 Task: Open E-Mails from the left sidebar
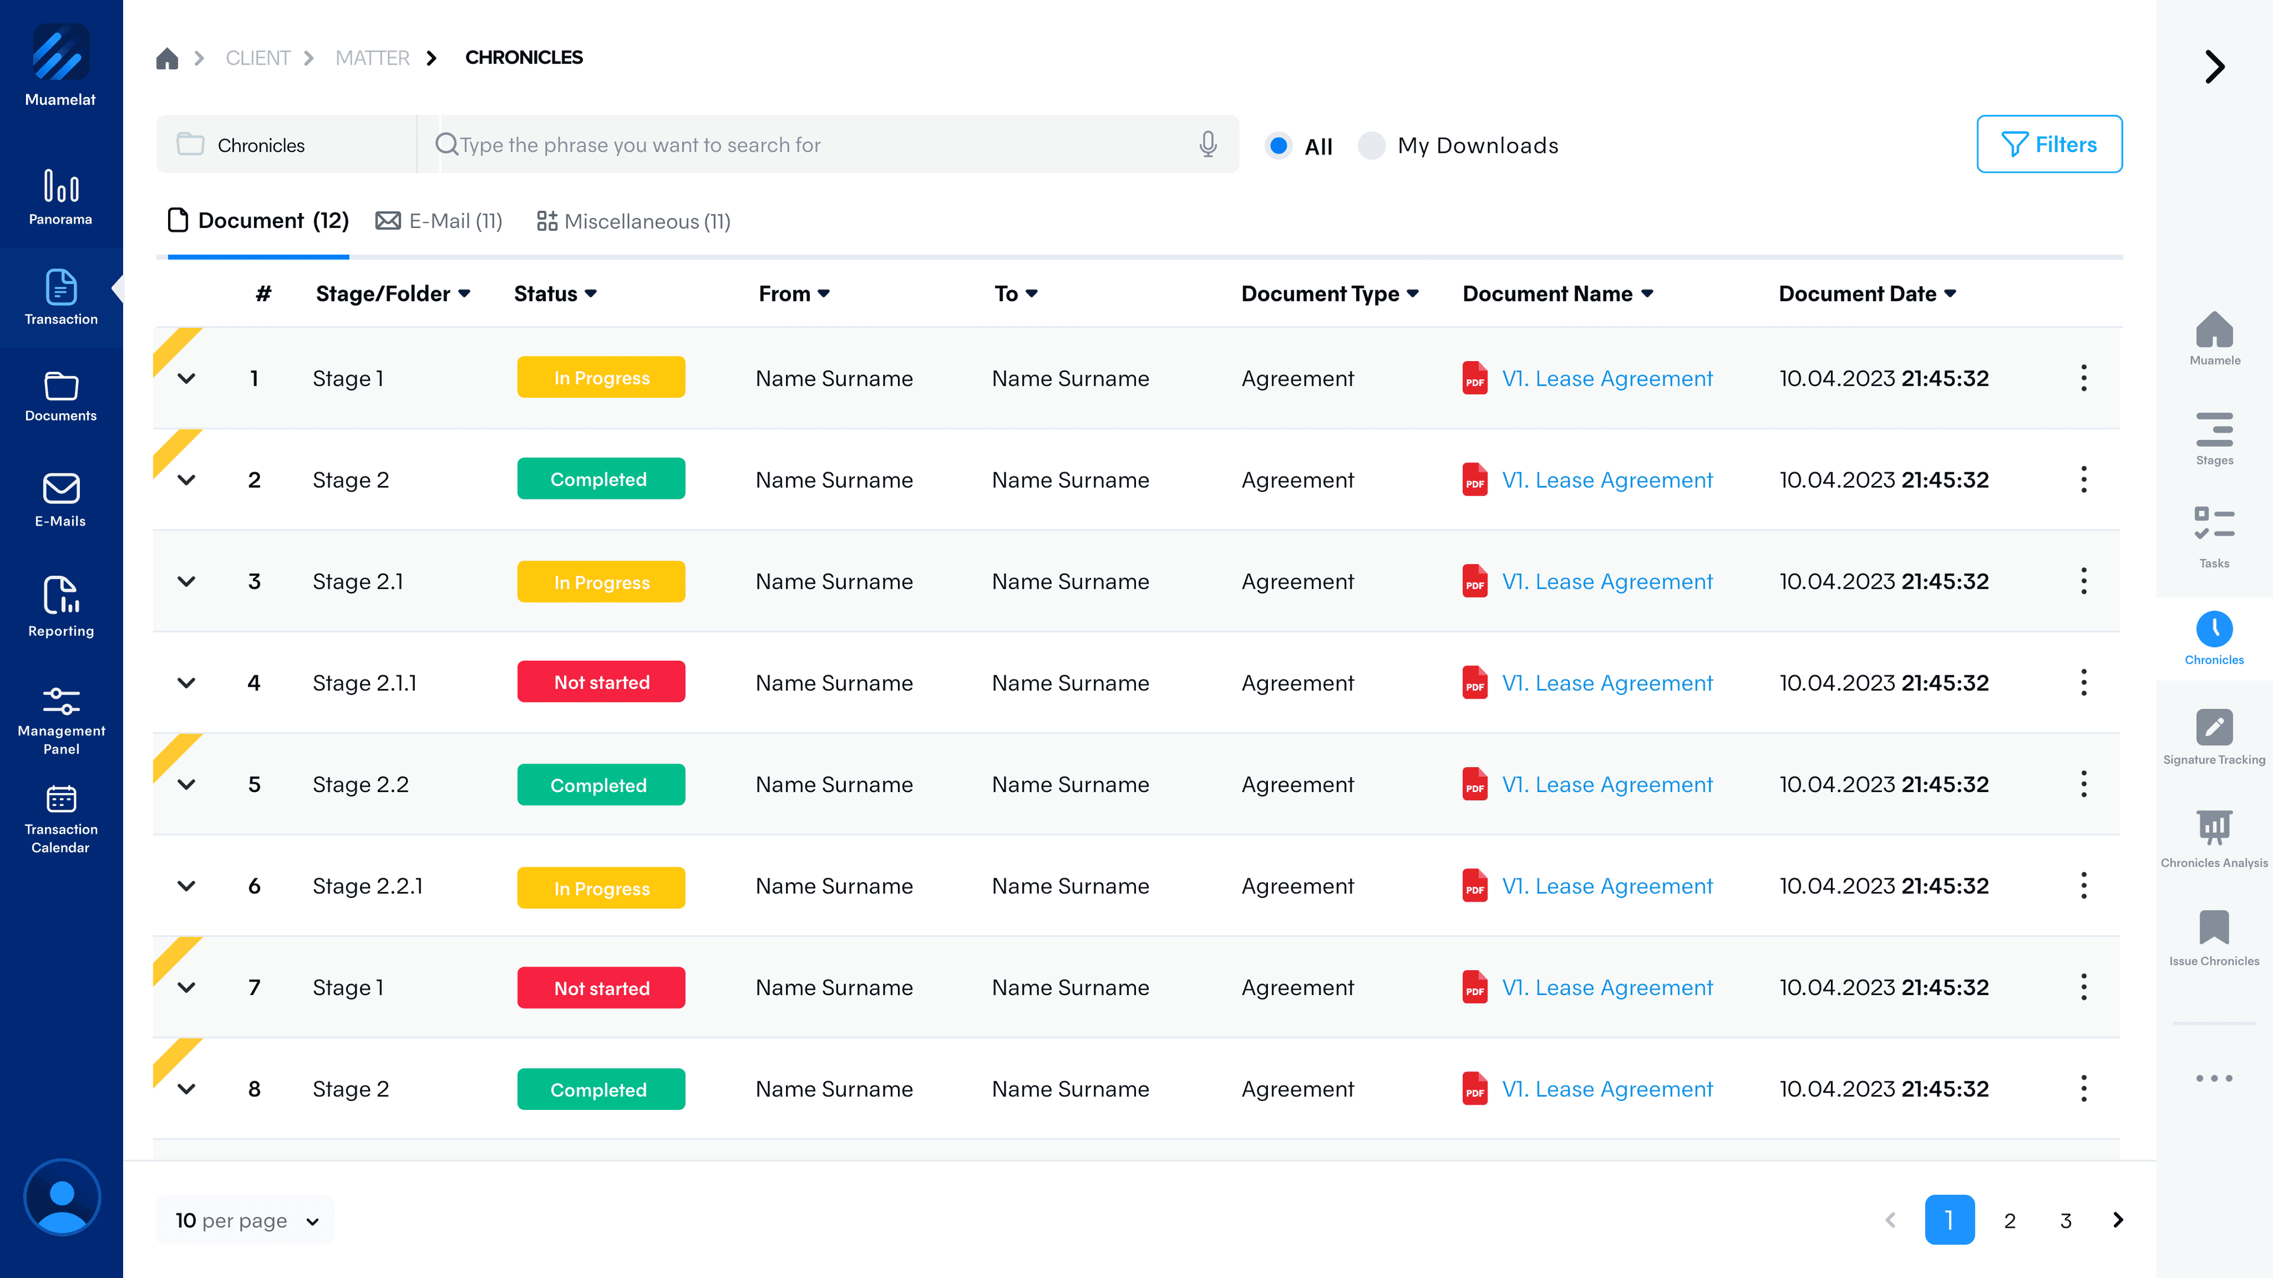click(x=60, y=500)
